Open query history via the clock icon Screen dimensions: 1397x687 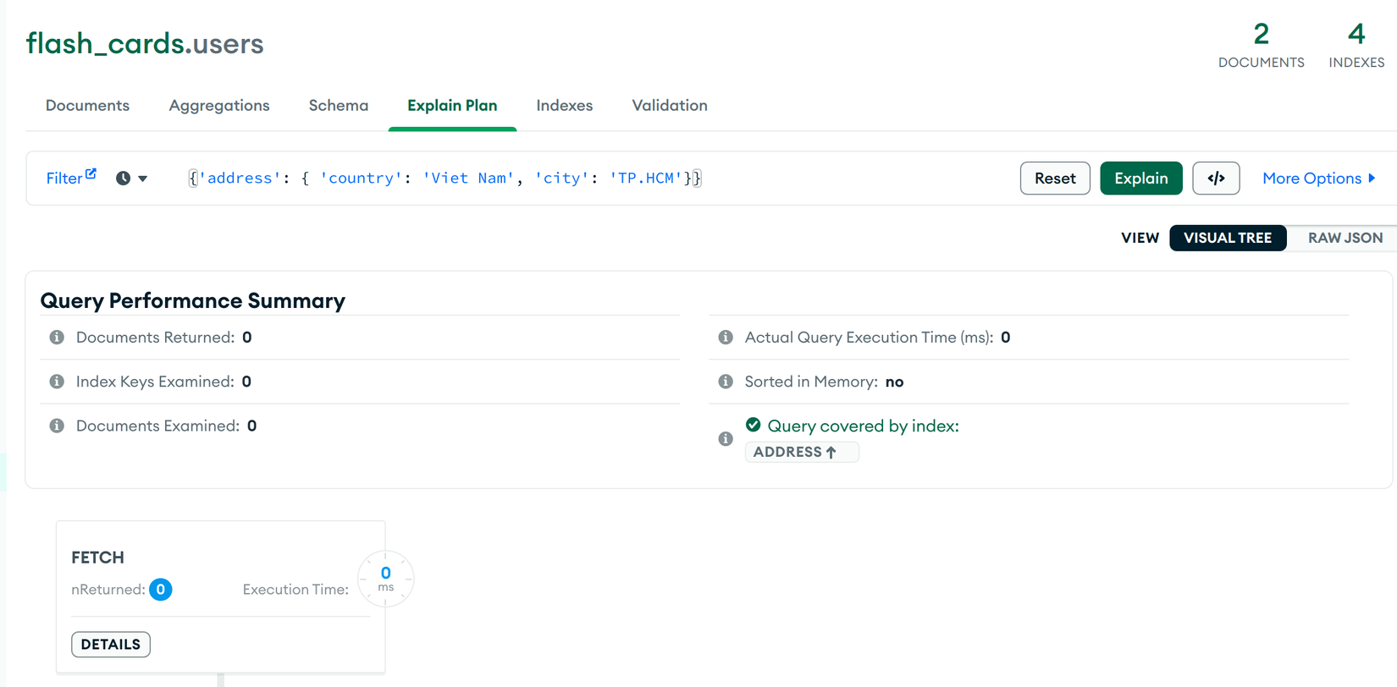(x=124, y=179)
